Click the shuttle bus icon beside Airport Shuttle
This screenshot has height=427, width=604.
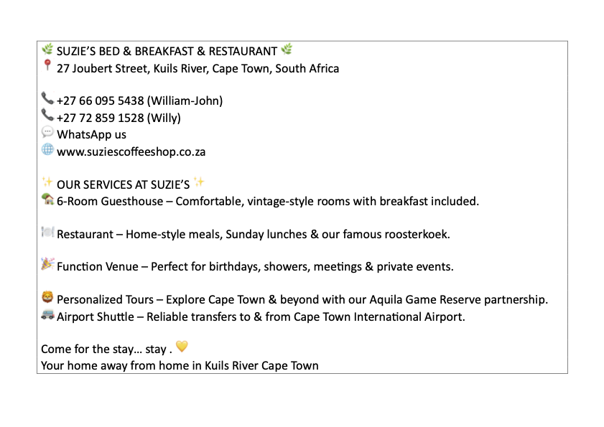tap(47, 315)
